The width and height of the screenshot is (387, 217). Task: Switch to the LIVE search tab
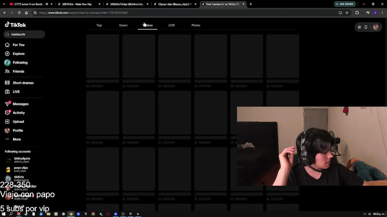pyautogui.click(x=171, y=25)
